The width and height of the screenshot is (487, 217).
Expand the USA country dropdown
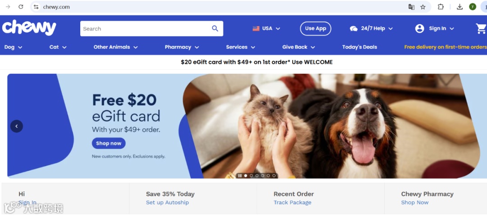pyautogui.click(x=266, y=28)
